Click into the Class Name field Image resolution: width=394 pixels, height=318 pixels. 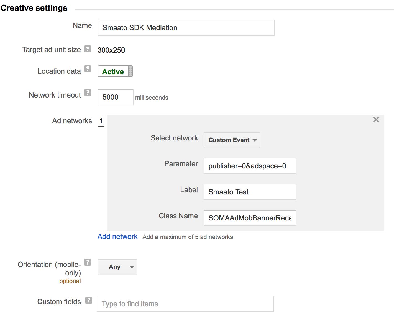point(250,218)
